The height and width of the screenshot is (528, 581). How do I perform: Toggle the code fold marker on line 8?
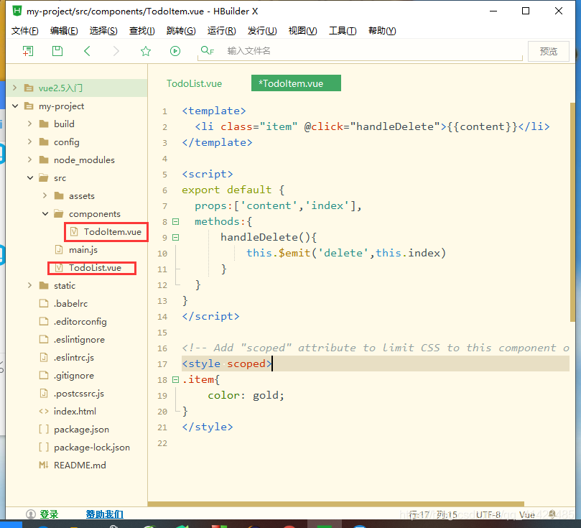click(175, 222)
